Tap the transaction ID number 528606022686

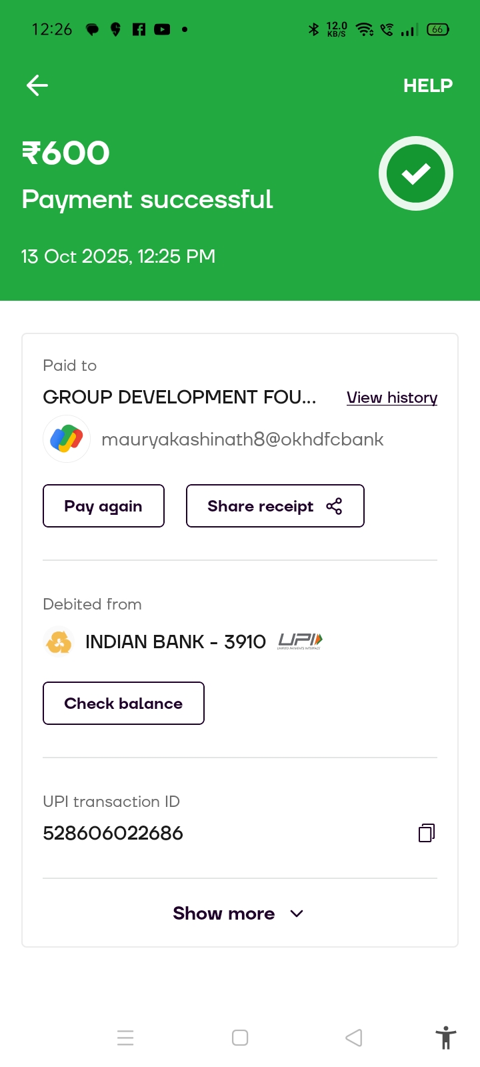(x=113, y=833)
